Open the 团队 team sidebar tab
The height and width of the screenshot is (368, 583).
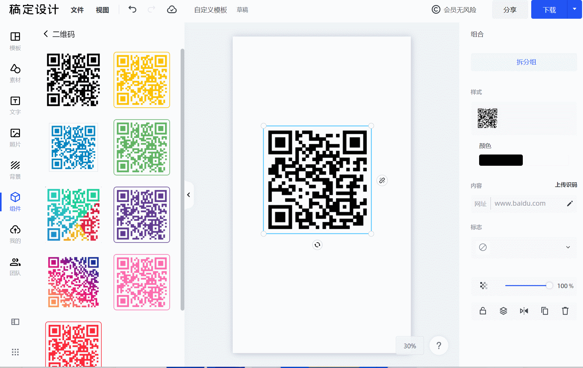pyautogui.click(x=15, y=266)
